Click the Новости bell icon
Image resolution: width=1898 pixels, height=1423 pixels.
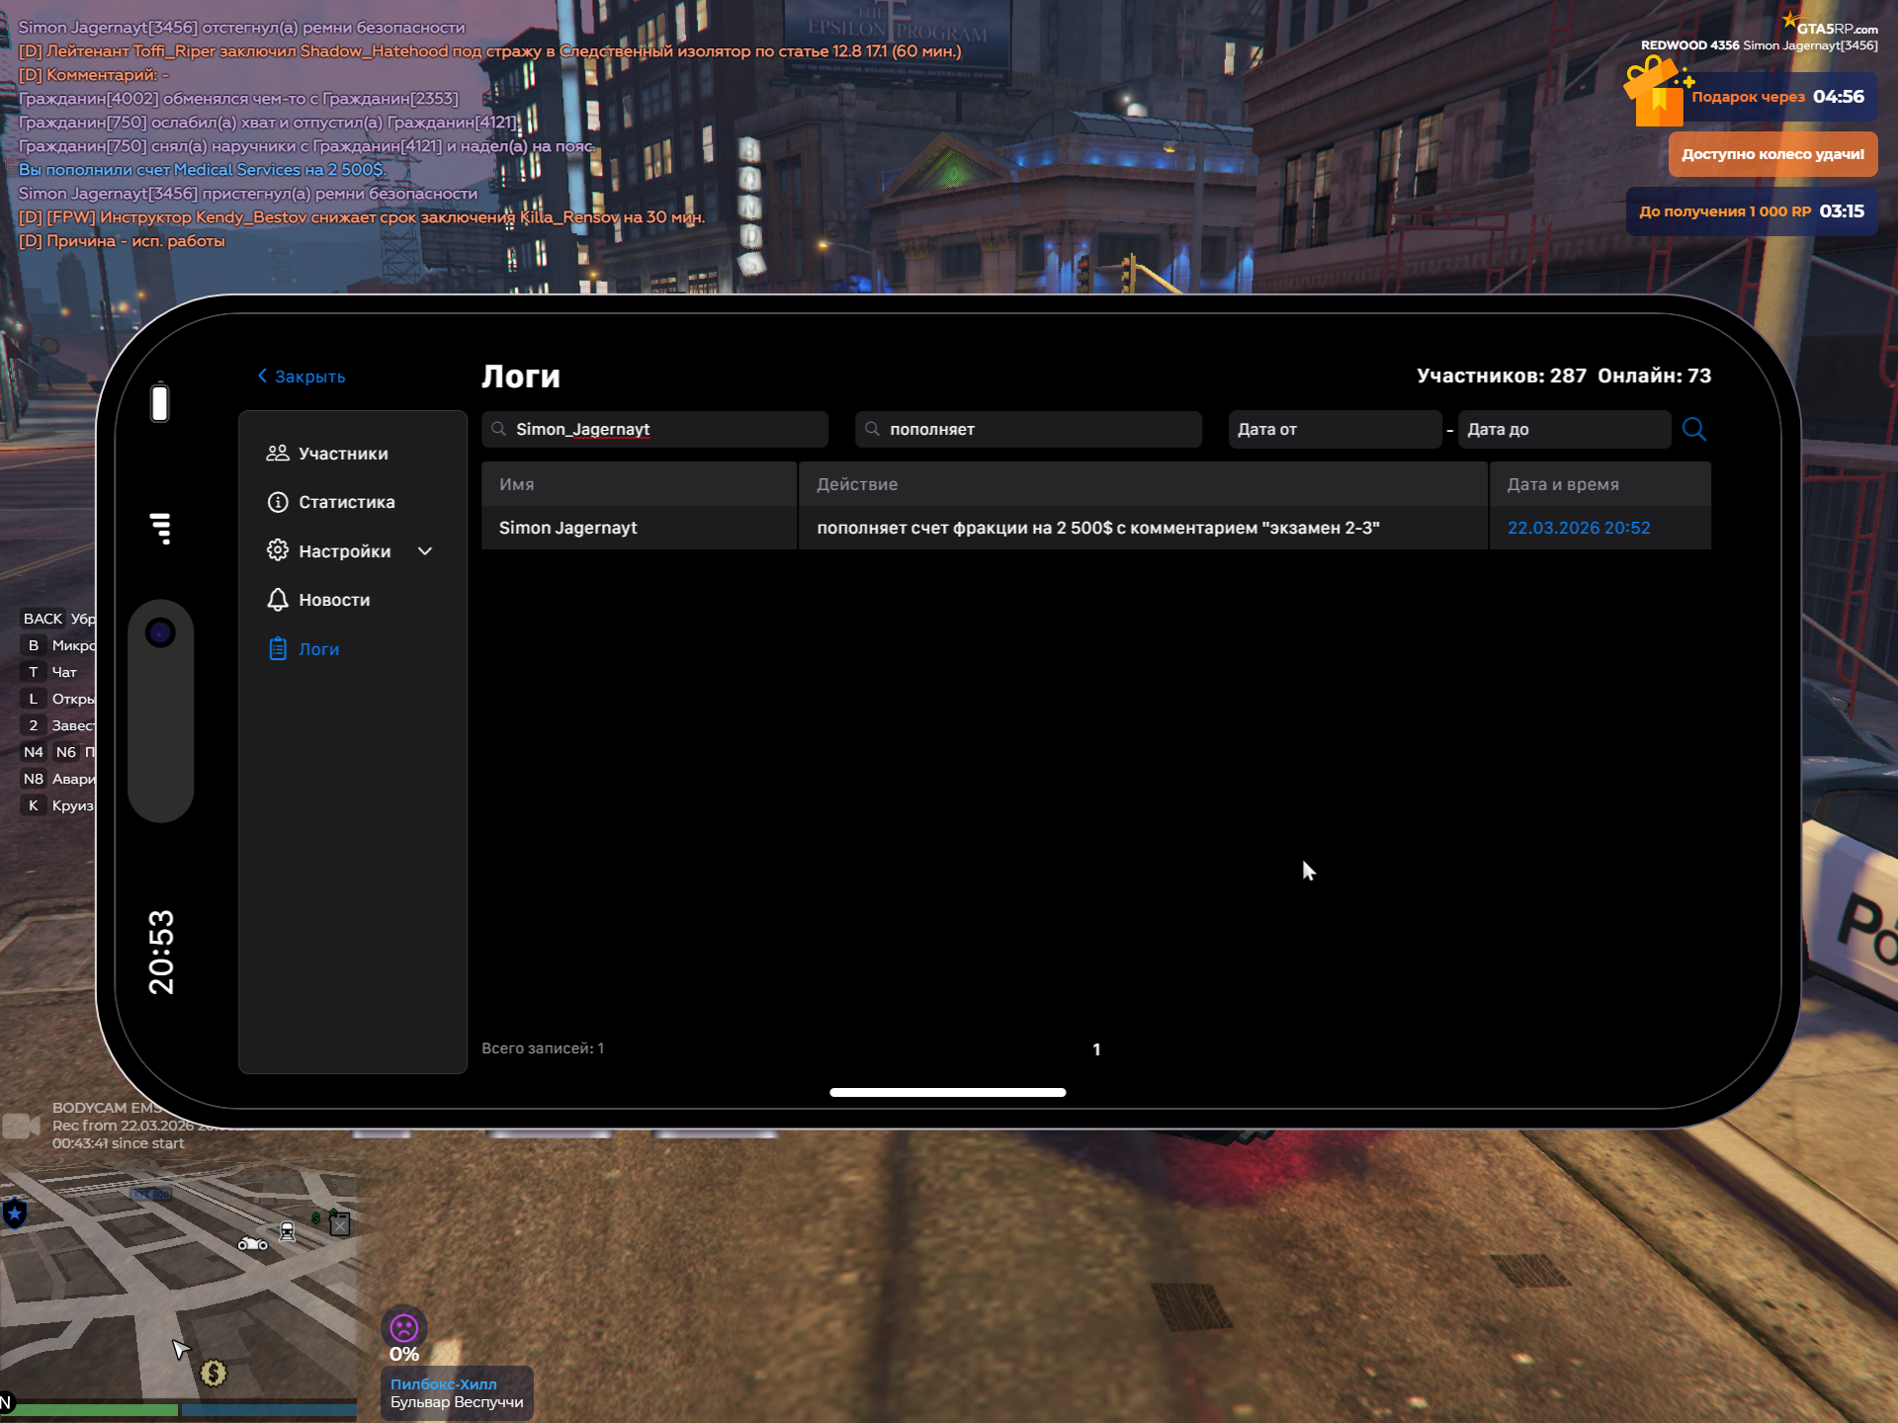click(278, 600)
